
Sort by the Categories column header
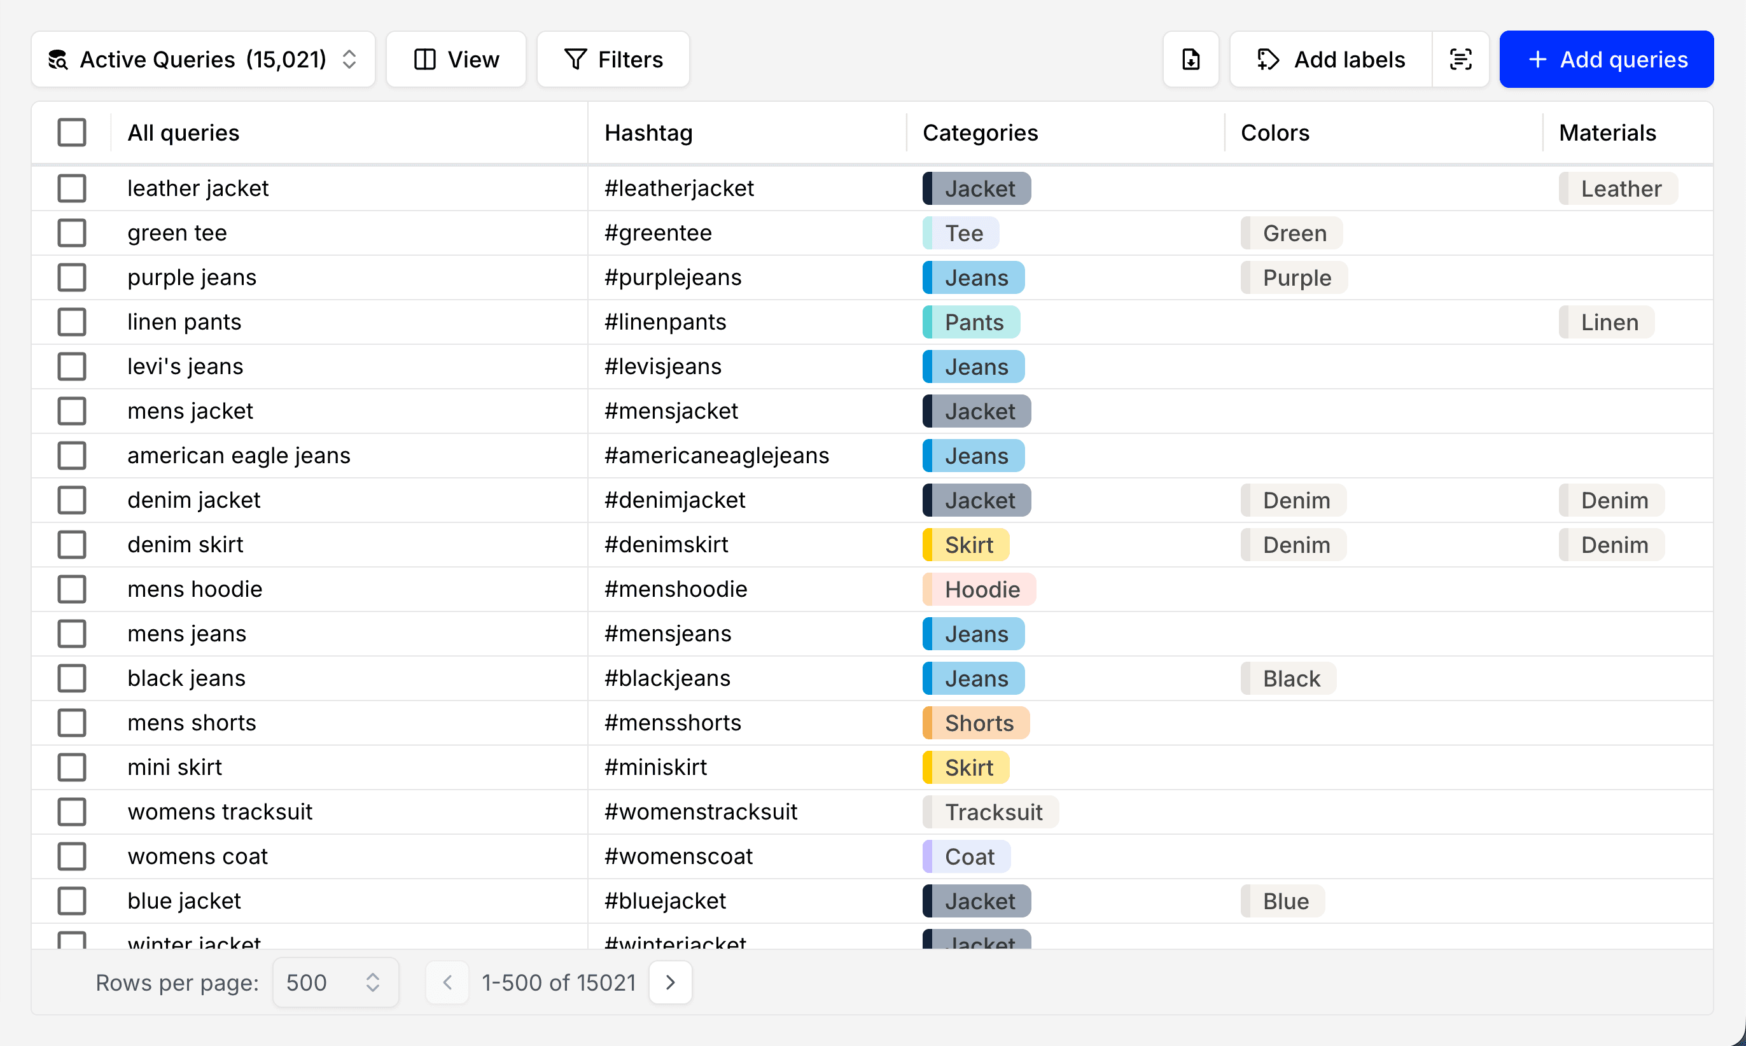980,132
